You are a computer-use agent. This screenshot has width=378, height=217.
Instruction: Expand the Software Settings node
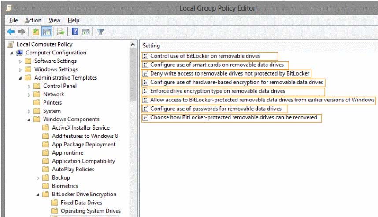(20, 61)
